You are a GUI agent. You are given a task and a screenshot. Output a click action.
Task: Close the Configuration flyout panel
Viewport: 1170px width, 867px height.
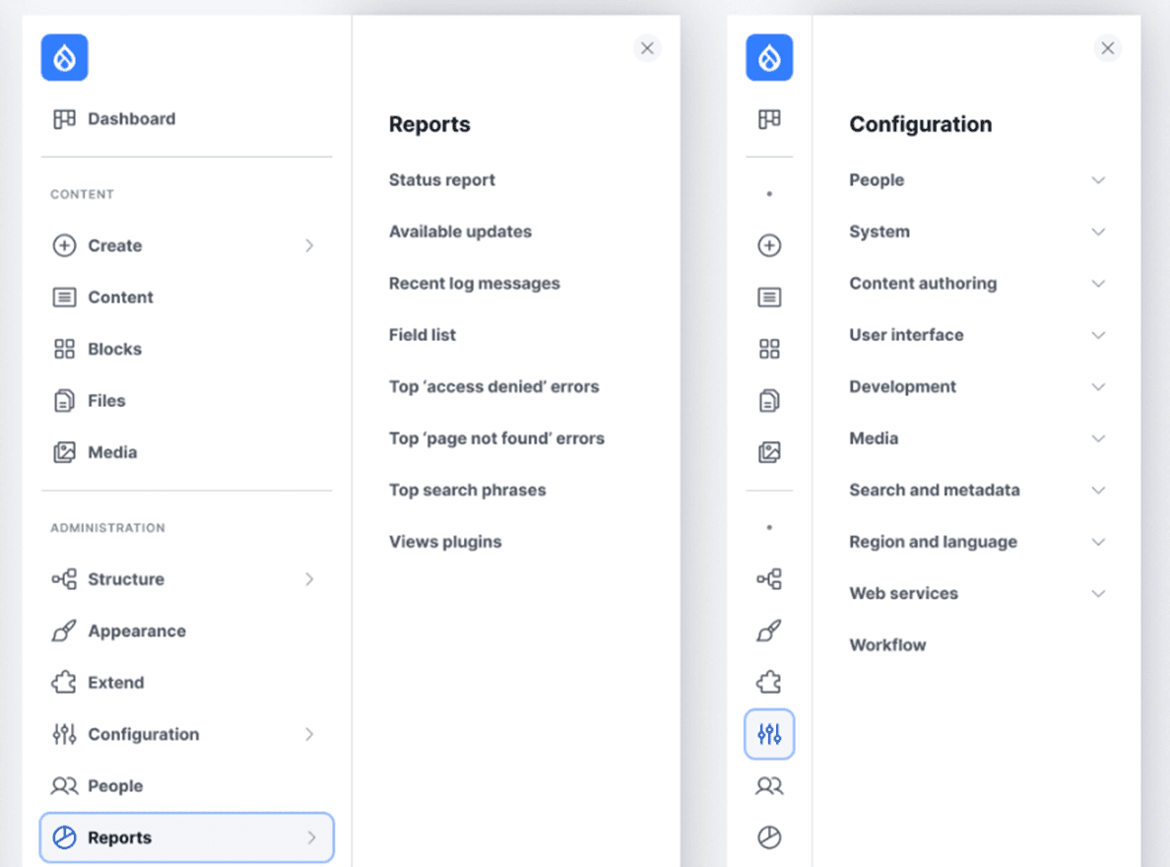(1107, 47)
